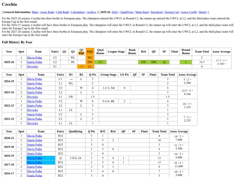
Task: Open the Assoc Rank link
Action: (47, 12)
